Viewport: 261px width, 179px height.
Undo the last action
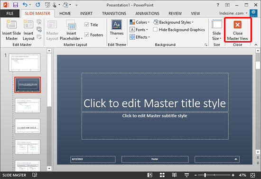point(25,5)
